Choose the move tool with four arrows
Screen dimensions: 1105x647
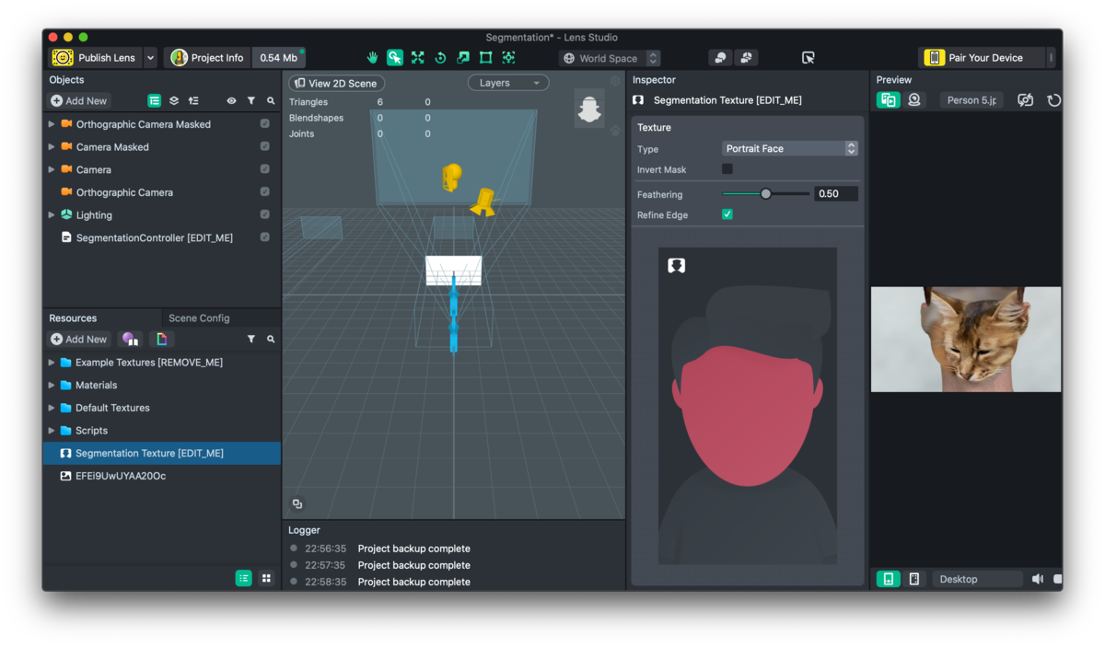[418, 58]
